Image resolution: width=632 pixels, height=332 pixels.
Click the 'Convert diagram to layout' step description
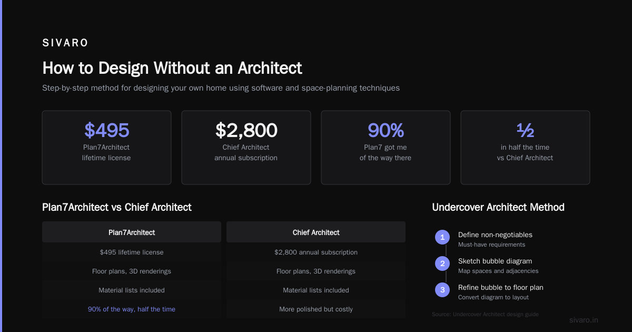[x=493, y=297]
